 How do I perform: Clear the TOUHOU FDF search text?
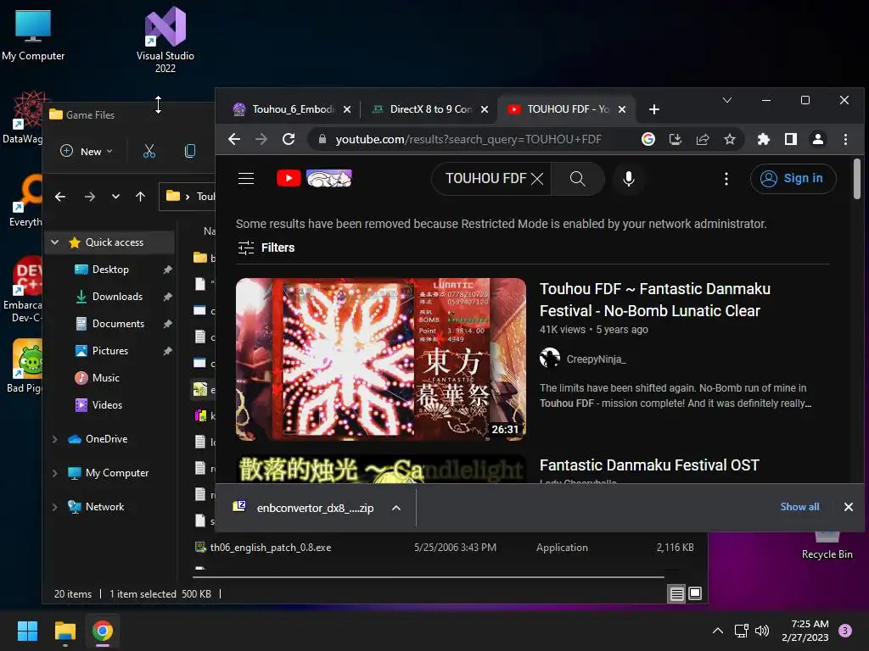(537, 178)
